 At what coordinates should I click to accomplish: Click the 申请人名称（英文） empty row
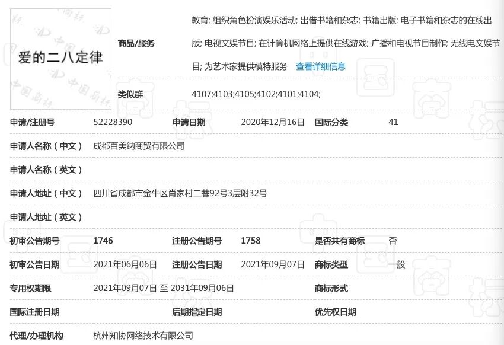click(x=148, y=170)
